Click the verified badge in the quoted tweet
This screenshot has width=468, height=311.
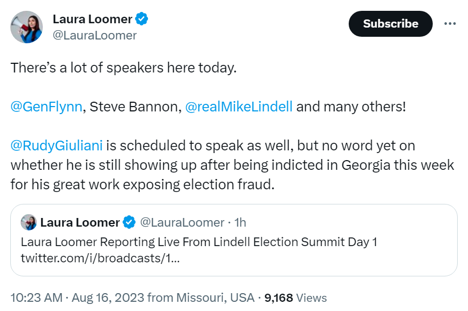[x=129, y=222]
